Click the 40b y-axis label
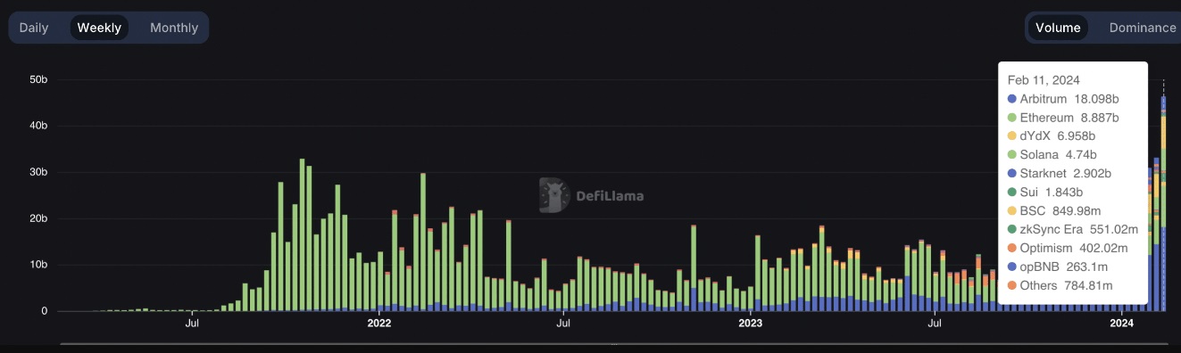1181x353 pixels. 38,126
